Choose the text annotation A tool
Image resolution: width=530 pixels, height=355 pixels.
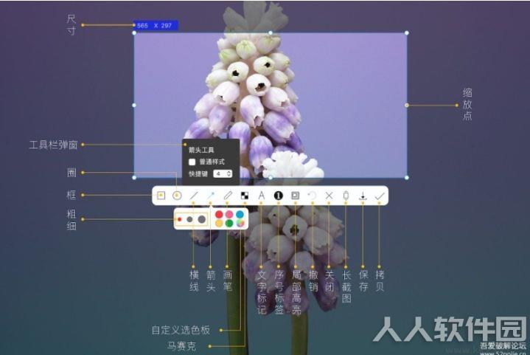261,196
